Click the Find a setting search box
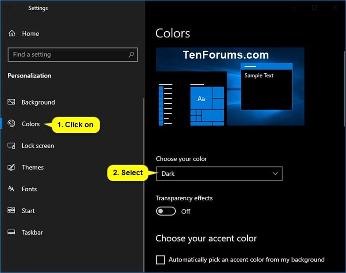Screen dimensions: 346x273 tap(72, 54)
